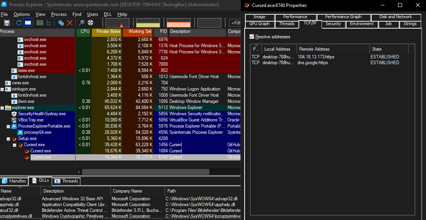Viewport: 426px width, 220px height.
Task: Uncheck the Resolve addresses checkbox
Action: 252,37
